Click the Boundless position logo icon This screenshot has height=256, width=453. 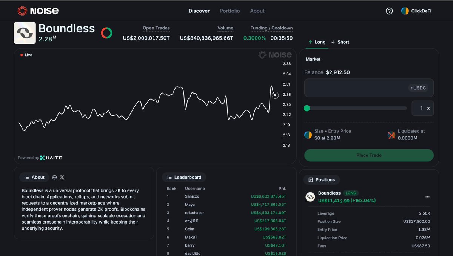[x=310, y=197]
